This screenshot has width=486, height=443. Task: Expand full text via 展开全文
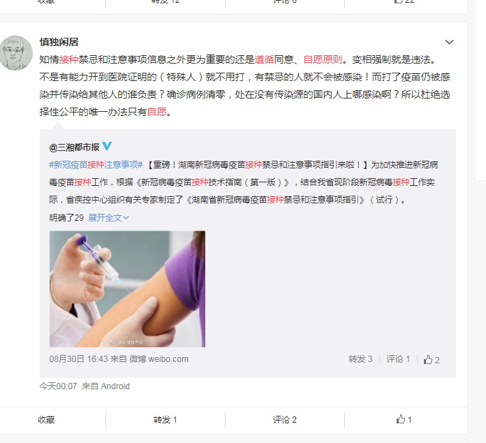coord(108,218)
